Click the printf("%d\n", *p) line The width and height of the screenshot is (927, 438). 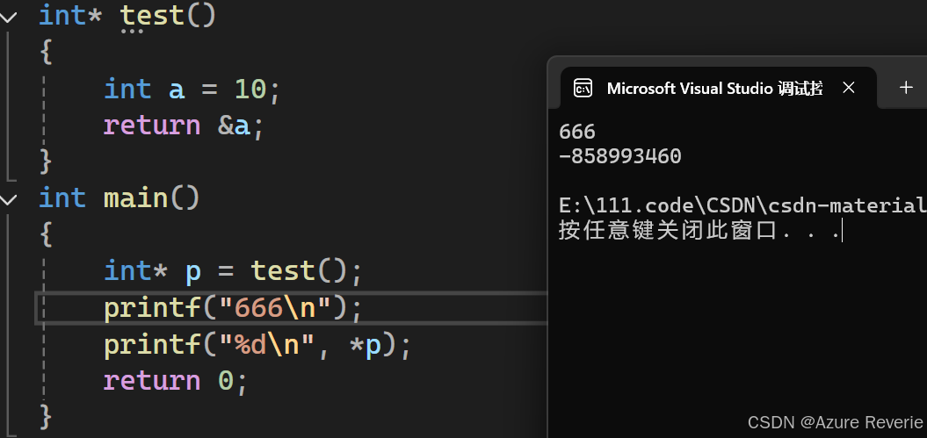pyautogui.click(x=257, y=345)
